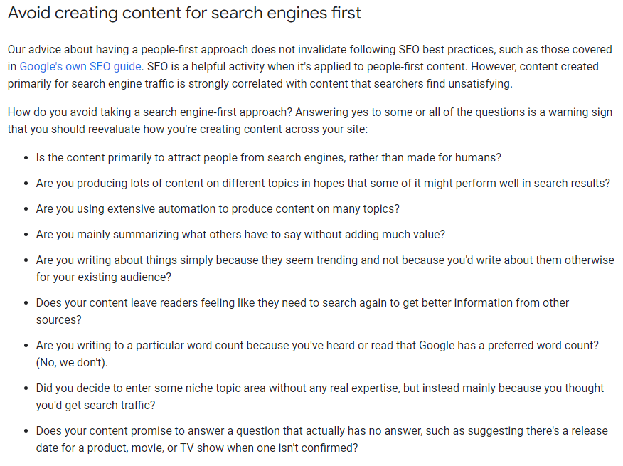Select the bullet about extensive automation
Image resolution: width=623 pixels, height=466 pixels.
tap(218, 208)
